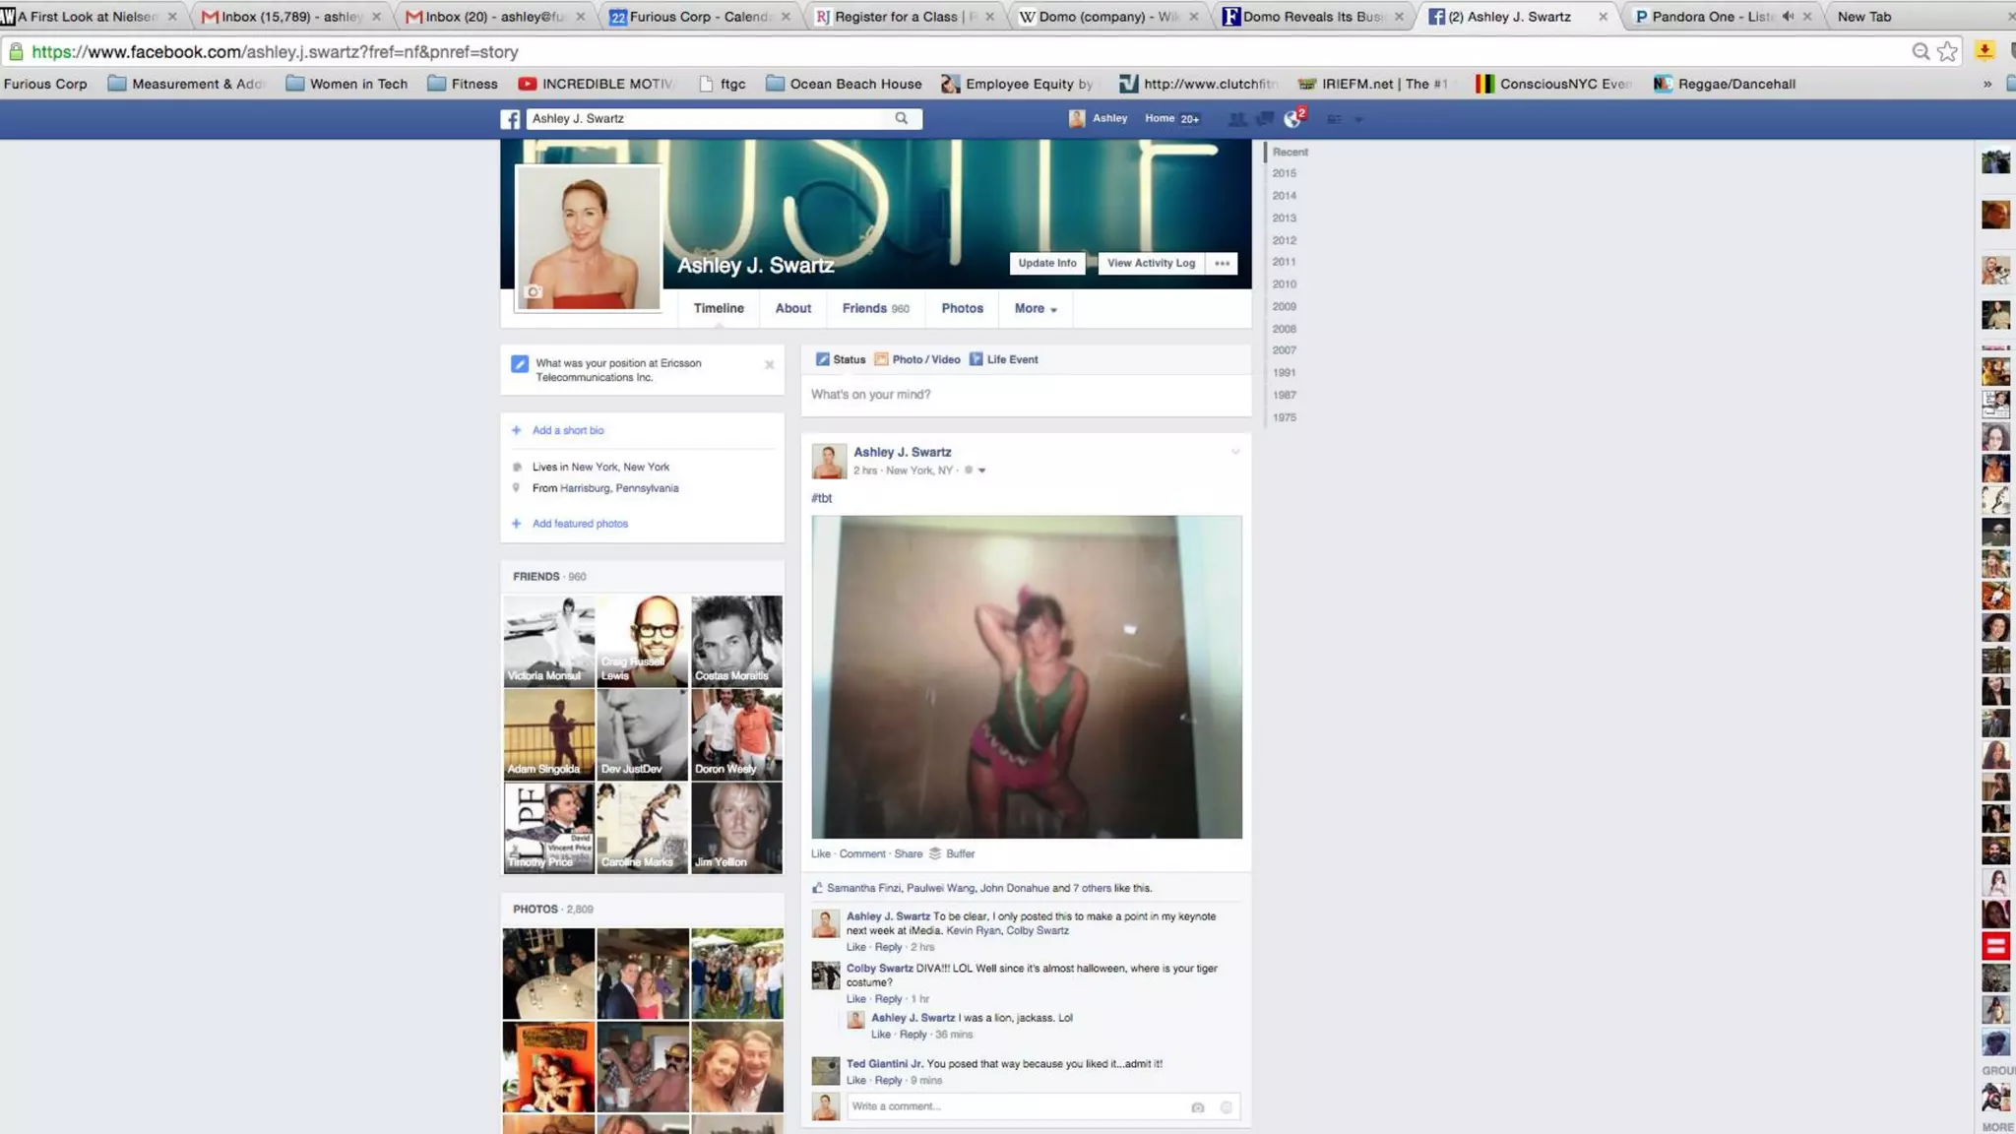Open post audience selector dropdown

coord(975,471)
